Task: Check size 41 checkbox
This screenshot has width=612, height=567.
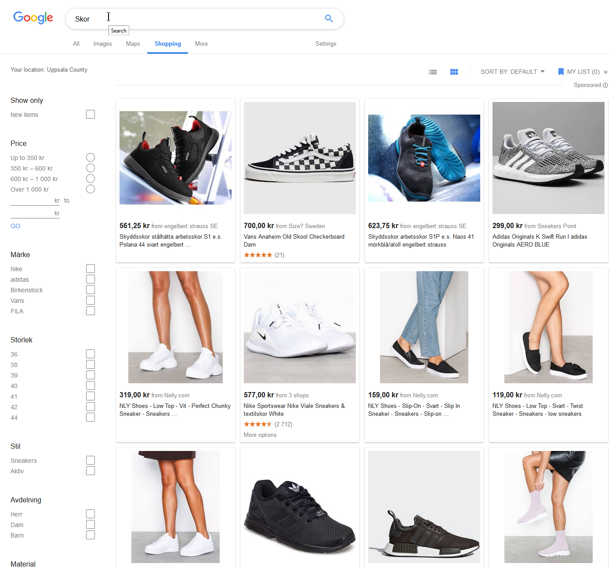Action: pos(91,396)
